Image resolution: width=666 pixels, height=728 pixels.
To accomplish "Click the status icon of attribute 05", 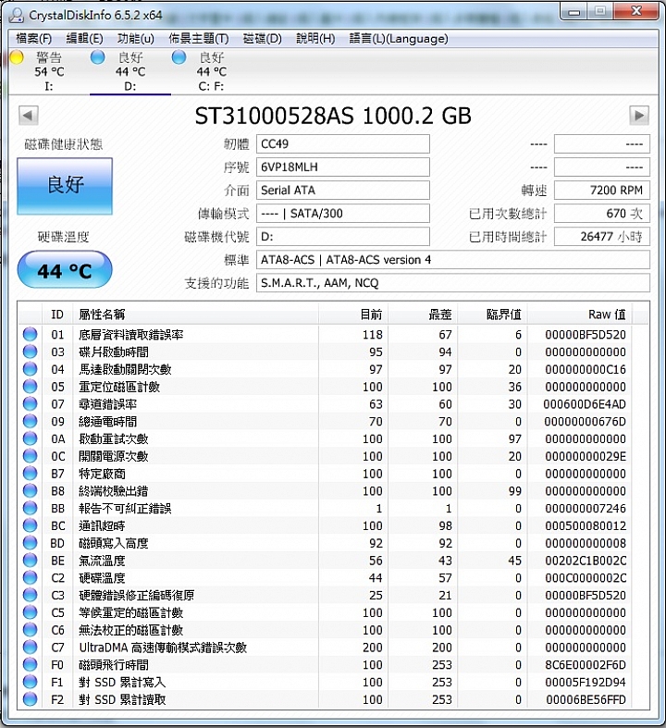I will [31, 387].
